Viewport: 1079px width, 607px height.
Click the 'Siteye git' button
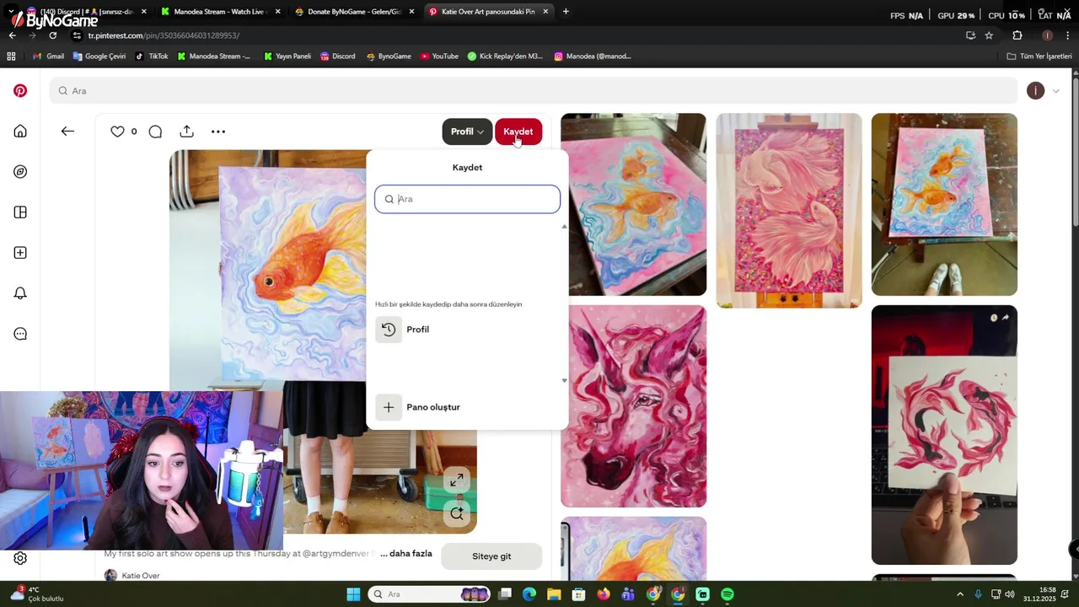491,556
